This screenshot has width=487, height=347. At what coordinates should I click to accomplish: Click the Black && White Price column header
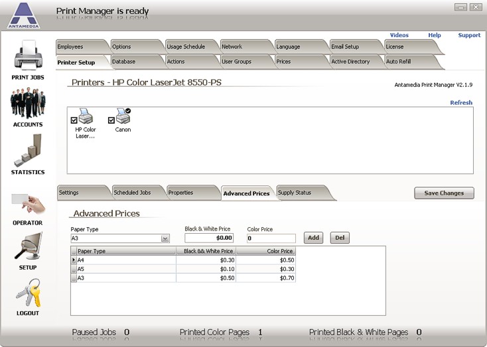click(x=206, y=251)
